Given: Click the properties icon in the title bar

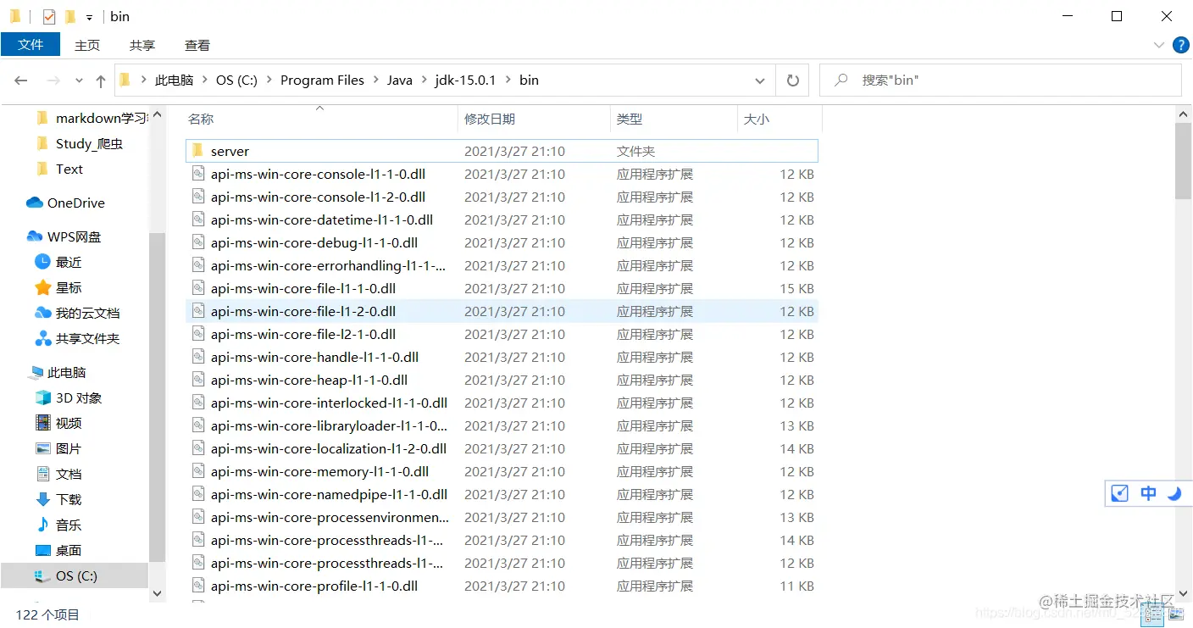Looking at the screenshot, I should click(x=49, y=16).
